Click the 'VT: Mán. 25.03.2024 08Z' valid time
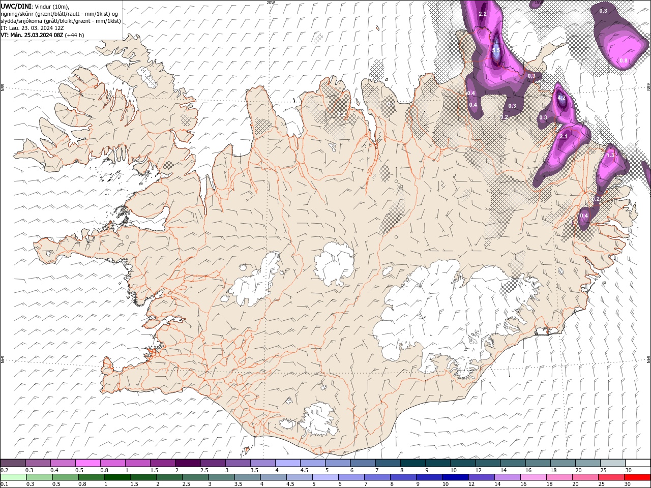Screen dimensions: 651x488 click(32, 35)
